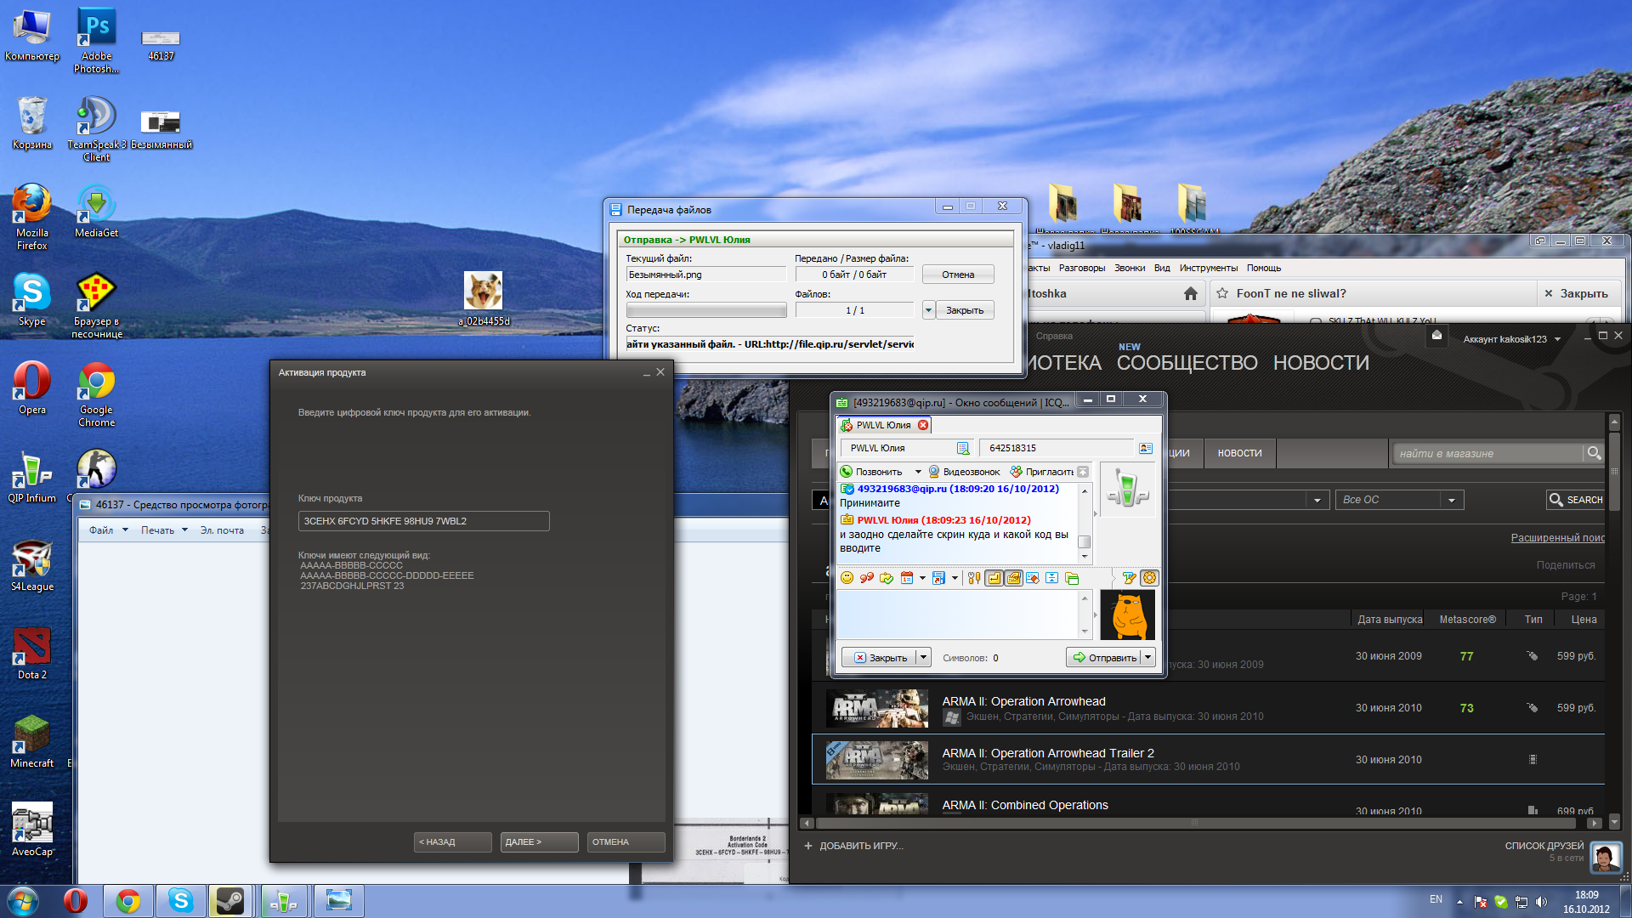Image resolution: width=1632 pixels, height=918 pixels.
Task: Expand Аккаунт kakosik123 dropdown in Steam
Action: point(1510,339)
